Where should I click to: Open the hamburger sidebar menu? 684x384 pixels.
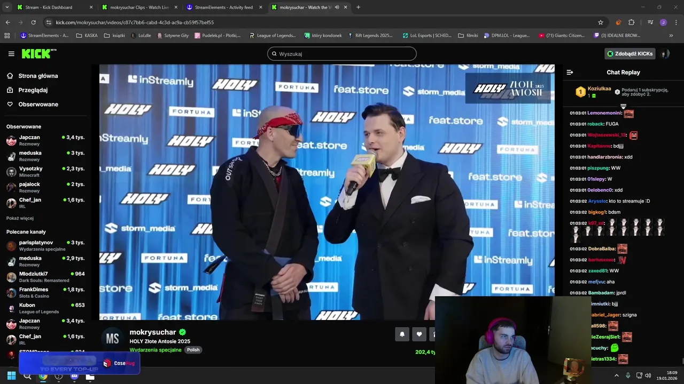click(x=11, y=54)
